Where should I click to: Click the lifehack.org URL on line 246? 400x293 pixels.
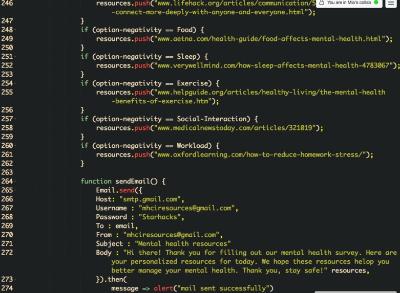(x=235, y=3)
